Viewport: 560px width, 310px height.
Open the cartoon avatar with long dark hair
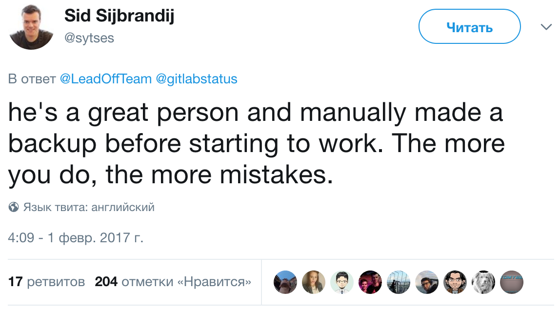coord(455,282)
